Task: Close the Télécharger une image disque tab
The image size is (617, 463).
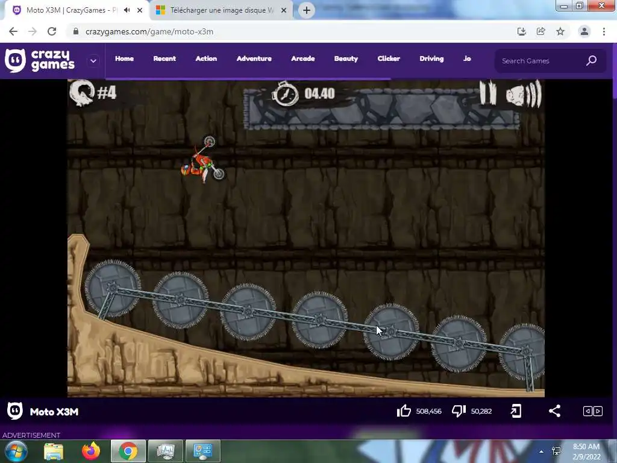Action: coord(284,10)
